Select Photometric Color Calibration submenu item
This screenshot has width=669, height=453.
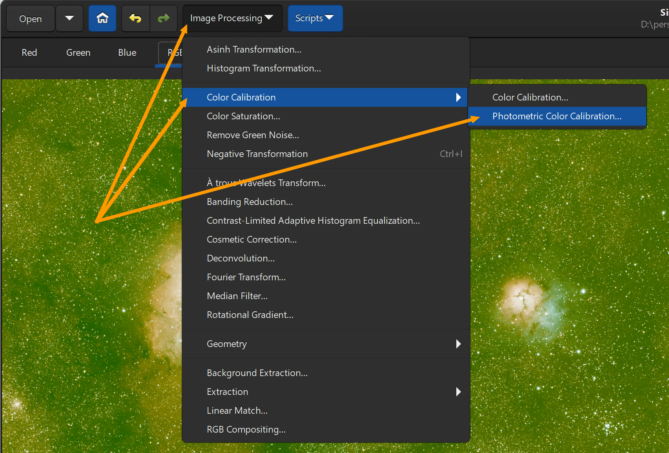(556, 116)
